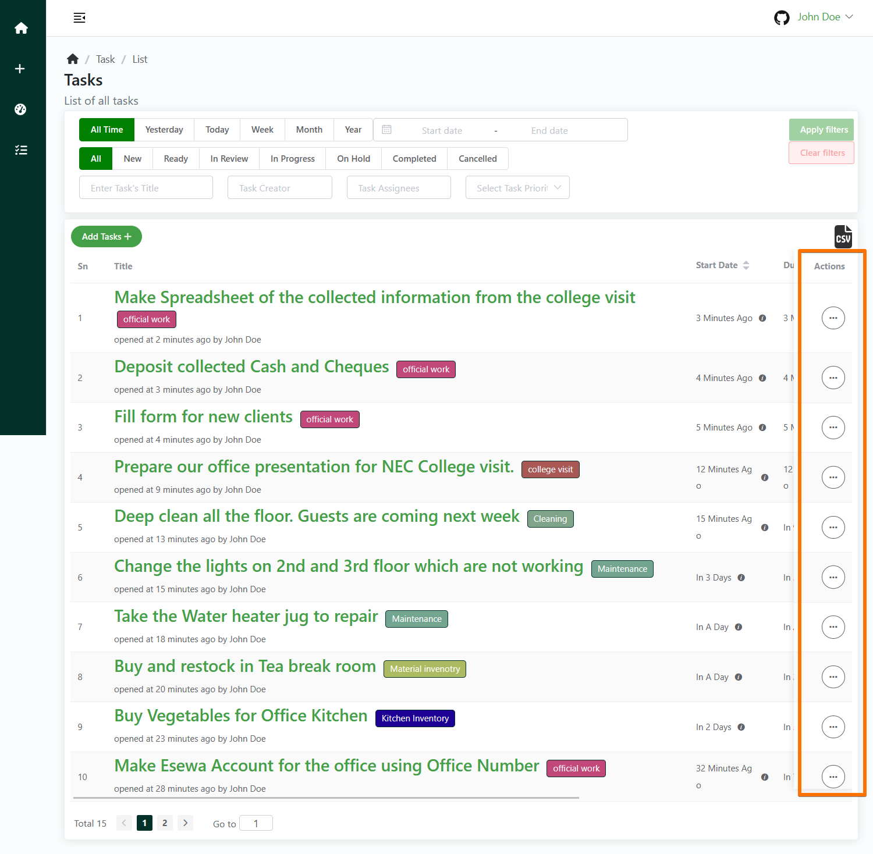The image size is (873, 854).
Task: Filter tasks by On Hold status
Action: point(354,159)
